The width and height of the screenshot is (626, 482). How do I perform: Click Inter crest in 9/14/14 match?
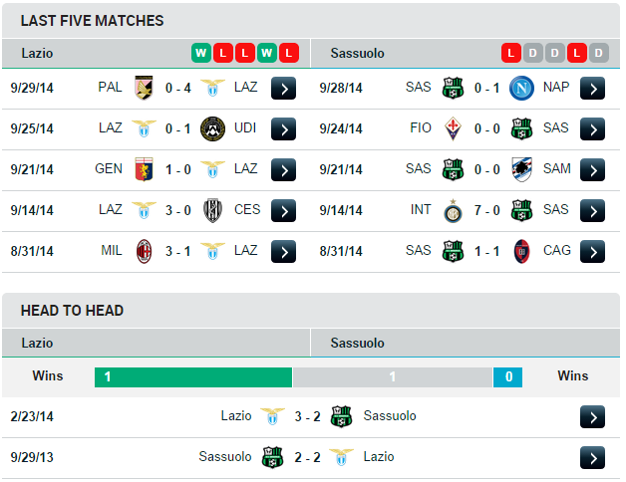click(452, 210)
